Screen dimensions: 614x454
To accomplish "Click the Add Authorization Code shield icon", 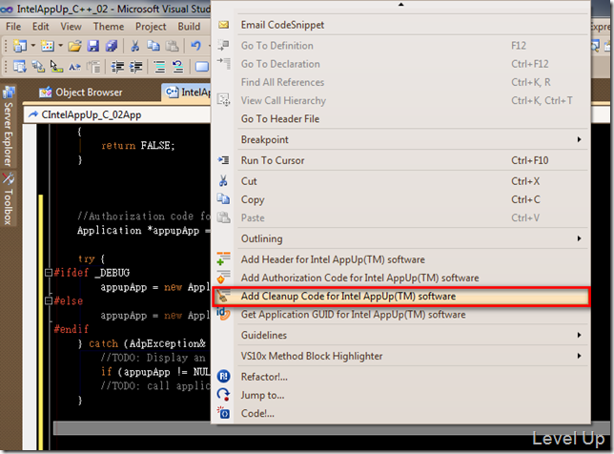I will 224,278.
